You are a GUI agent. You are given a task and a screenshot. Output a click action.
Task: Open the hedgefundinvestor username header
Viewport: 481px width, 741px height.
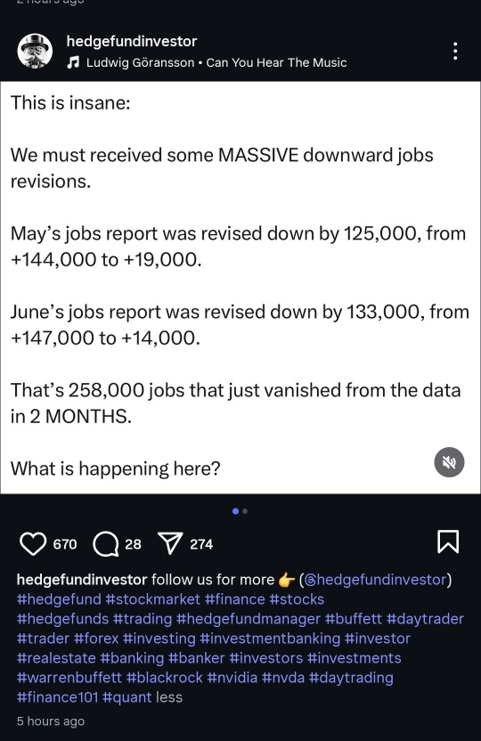click(x=132, y=41)
